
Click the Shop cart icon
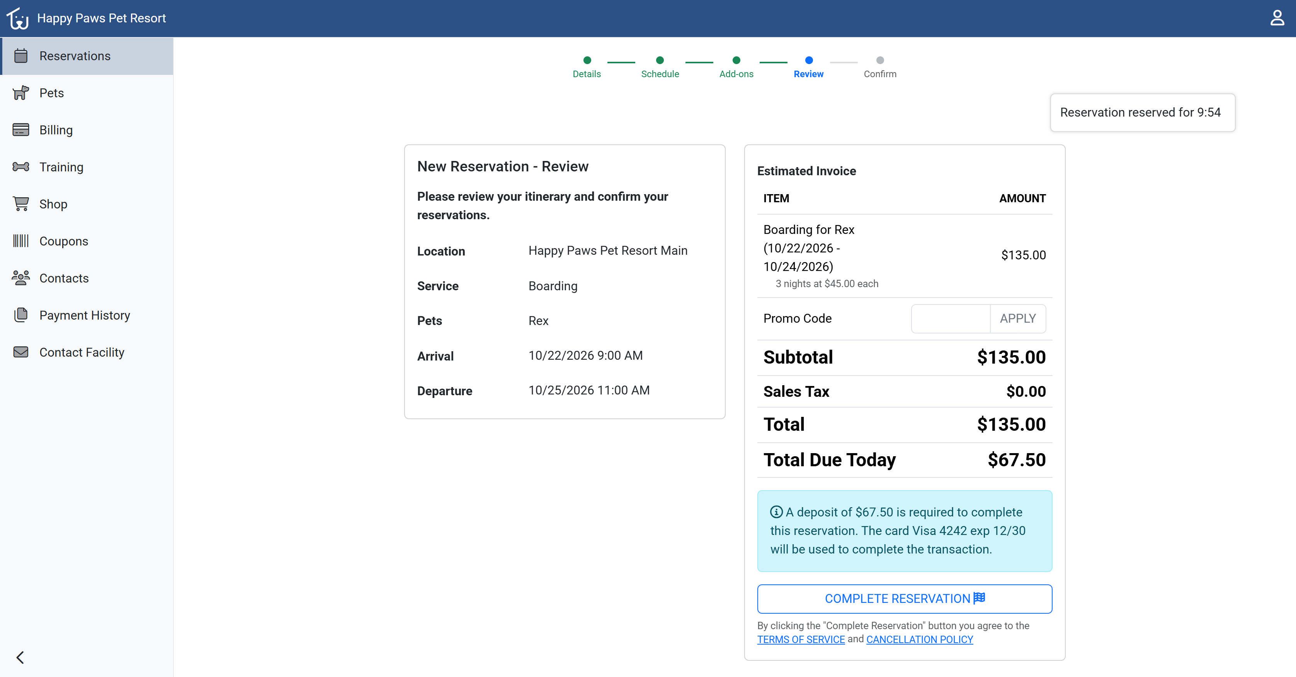20,204
